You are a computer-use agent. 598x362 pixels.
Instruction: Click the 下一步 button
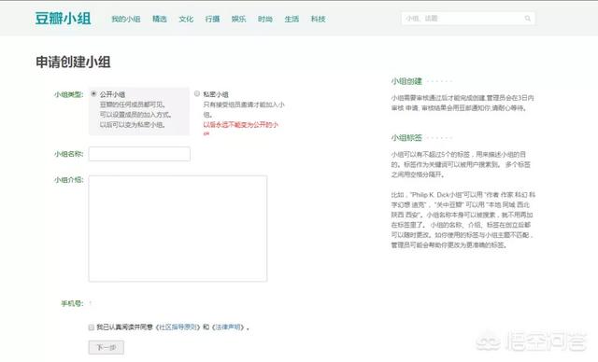[x=107, y=347]
